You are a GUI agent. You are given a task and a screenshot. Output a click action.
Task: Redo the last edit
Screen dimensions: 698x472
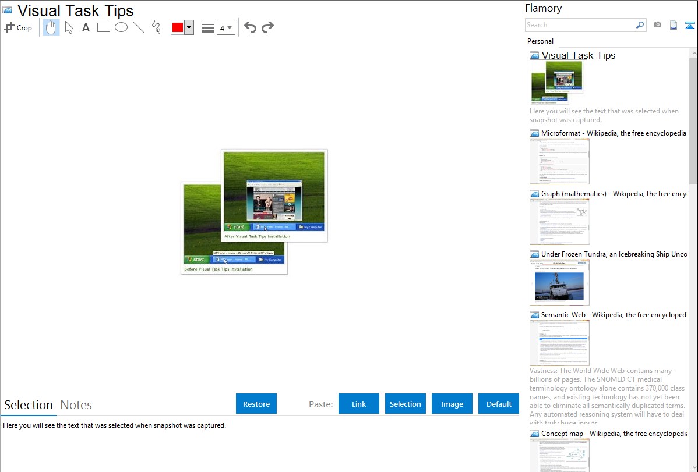pos(267,27)
